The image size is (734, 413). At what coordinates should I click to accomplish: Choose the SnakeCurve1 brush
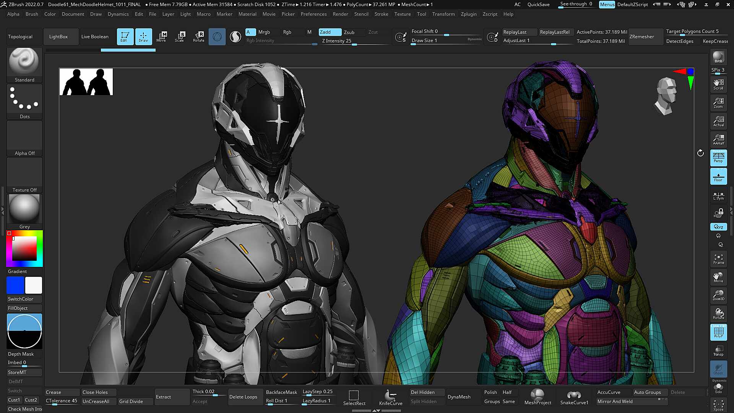point(574,397)
